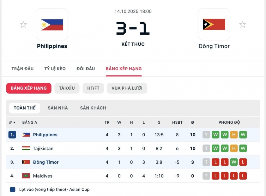Click the Maldives flag icon in table
The image size is (266, 196).
[26, 176]
